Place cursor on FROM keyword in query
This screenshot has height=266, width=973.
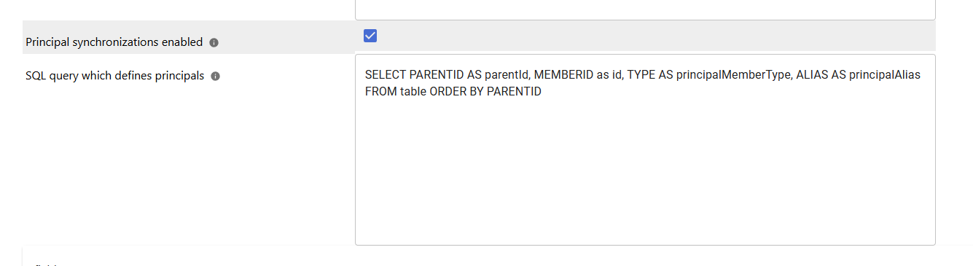pyautogui.click(x=380, y=92)
